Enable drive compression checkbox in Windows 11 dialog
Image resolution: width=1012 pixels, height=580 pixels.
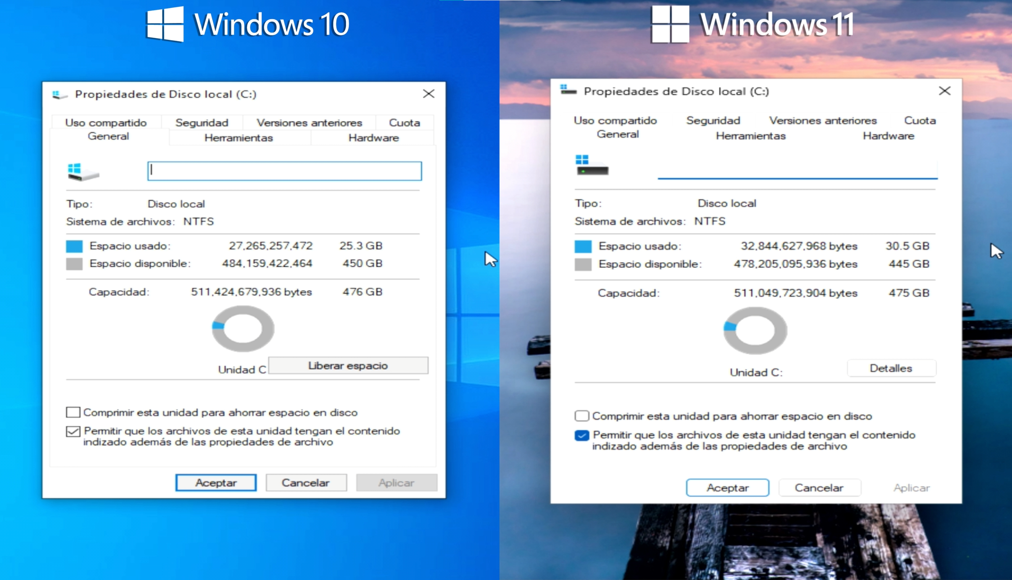tap(582, 416)
